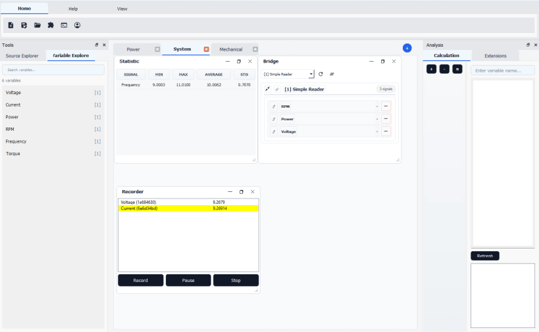Screen dimensions: 539x332
Task: Undock the Analysis panel
Action: pos(528,45)
